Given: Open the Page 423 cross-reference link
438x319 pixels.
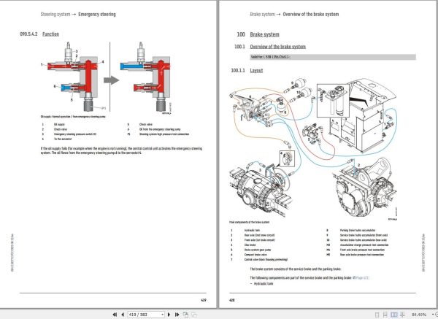Looking at the screenshot, I should pos(363,277).
